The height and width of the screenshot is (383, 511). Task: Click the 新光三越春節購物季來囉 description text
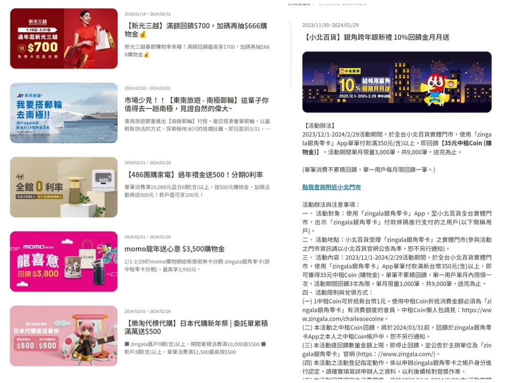pos(197,51)
